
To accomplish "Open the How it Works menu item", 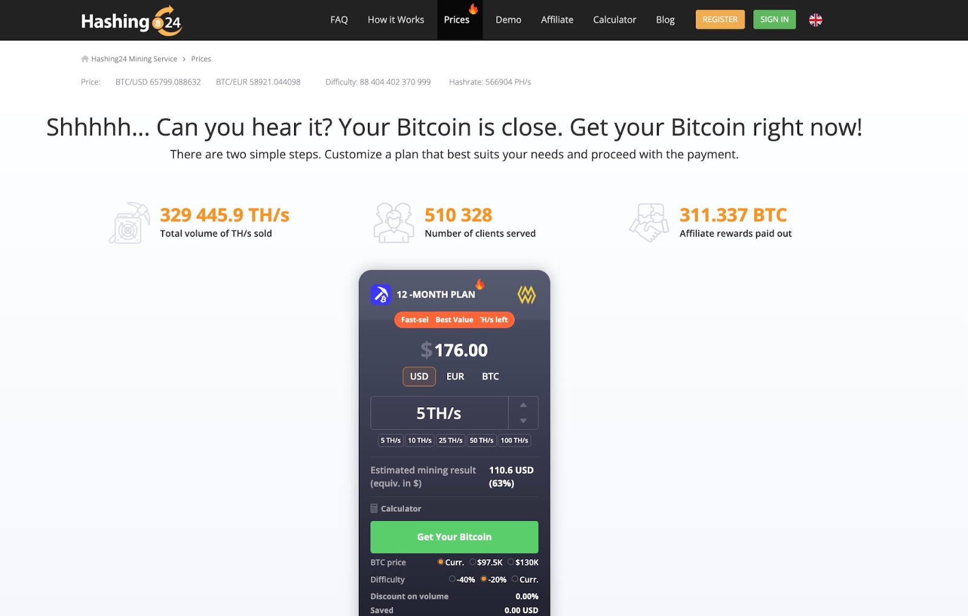I will tap(396, 20).
